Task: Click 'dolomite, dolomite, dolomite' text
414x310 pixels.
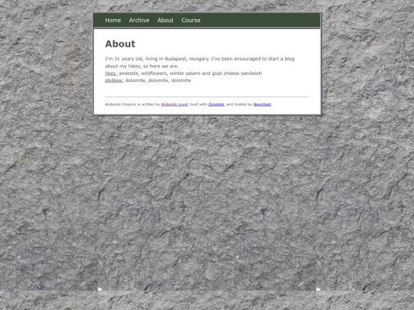Action: 158,80
